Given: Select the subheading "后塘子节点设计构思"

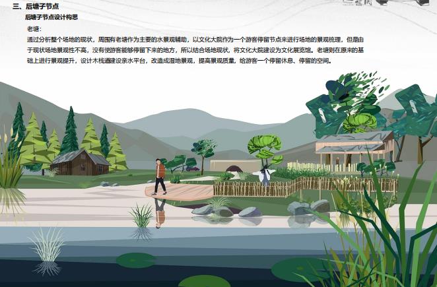Looking at the screenshot, I should point(51,17).
